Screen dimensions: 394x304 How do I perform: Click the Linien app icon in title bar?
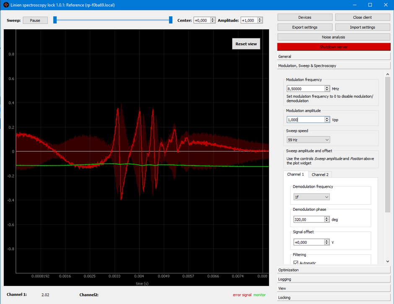pyautogui.click(x=6, y=5)
